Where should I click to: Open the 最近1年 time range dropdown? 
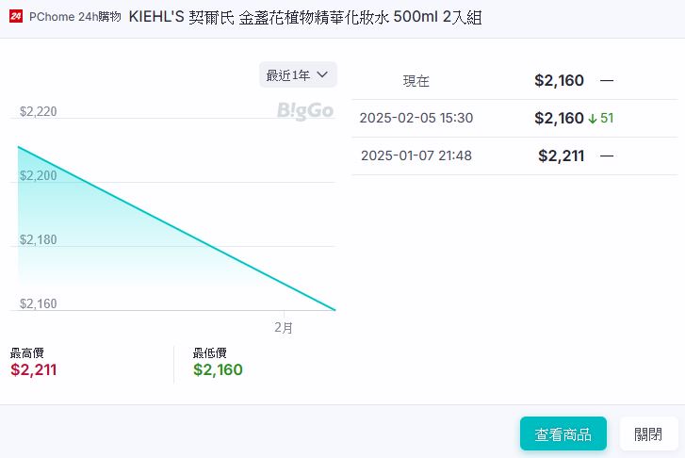[298, 74]
